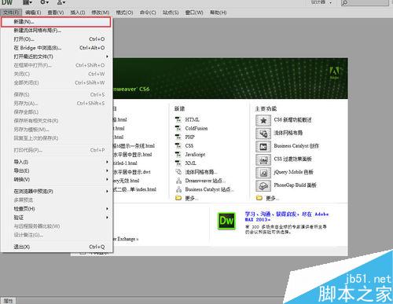Expand the 验证 submenu
393x304 pixels.
pyautogui.click(x=107, y=218)
